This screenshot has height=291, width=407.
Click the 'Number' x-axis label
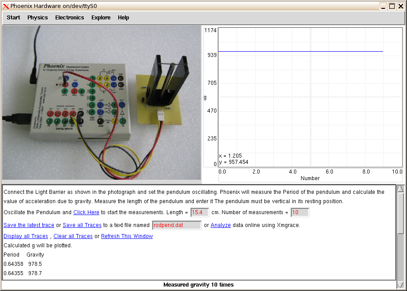[x=310, y=178]
